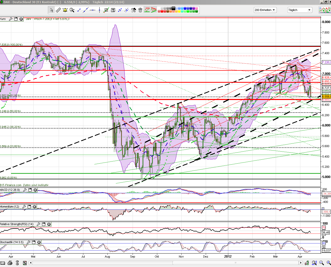Open Stochastik indicator wrench settings
Viewport: 331px width, 267px height.
(29, 242)
